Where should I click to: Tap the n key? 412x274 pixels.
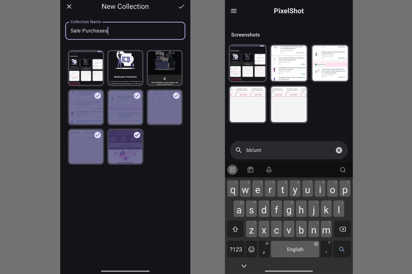[314, 229]
